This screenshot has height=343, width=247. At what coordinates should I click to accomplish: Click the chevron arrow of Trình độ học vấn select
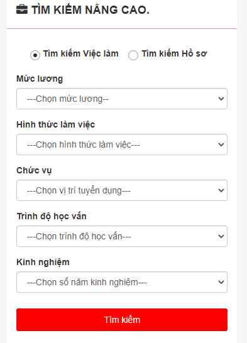coord(221,236)
